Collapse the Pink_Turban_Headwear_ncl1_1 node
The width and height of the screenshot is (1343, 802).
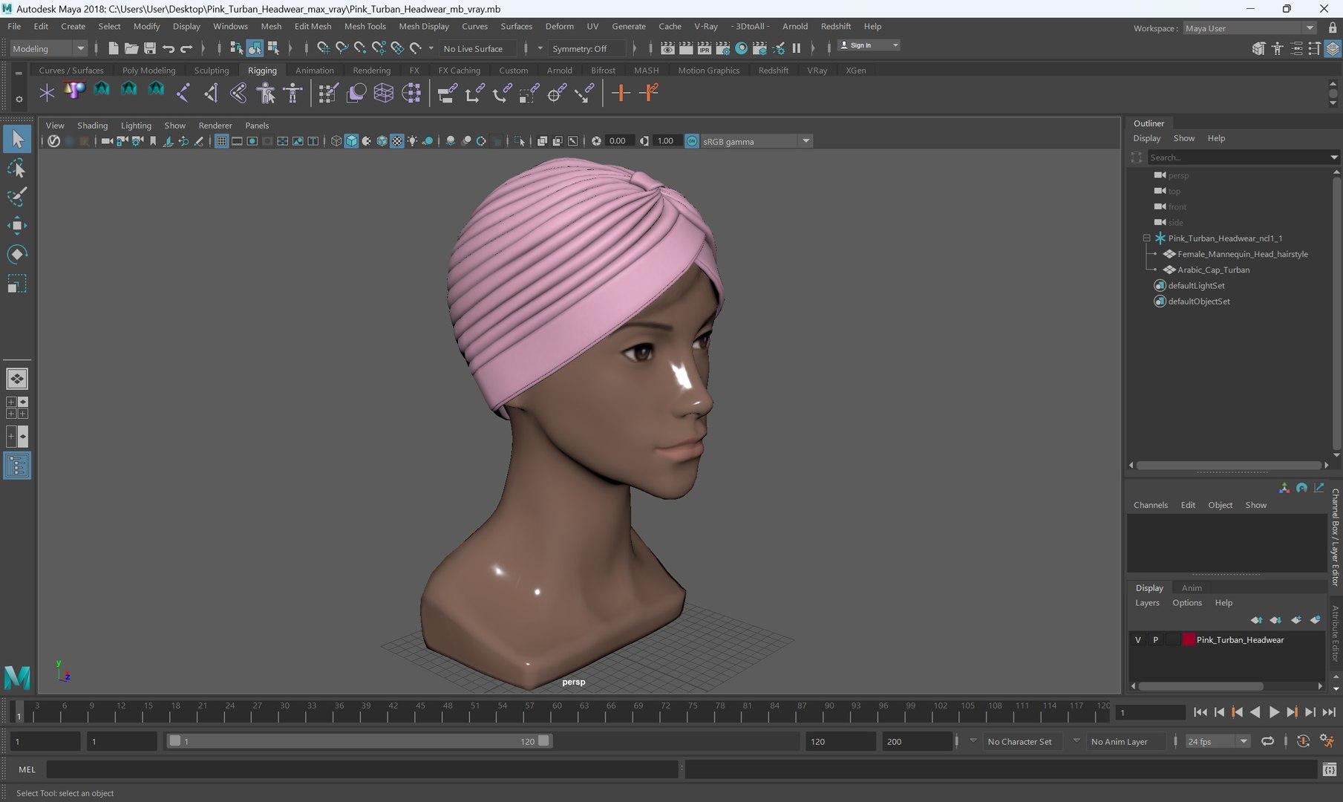1146,238
